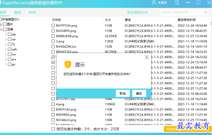Image resolution: width=212 pixels, height=135 pixels.
Task: Click the 136B size cell
Action: click(x=108, y=120)
